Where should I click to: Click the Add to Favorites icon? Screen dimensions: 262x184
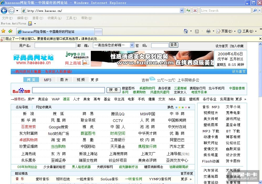(x=10, y=31)
